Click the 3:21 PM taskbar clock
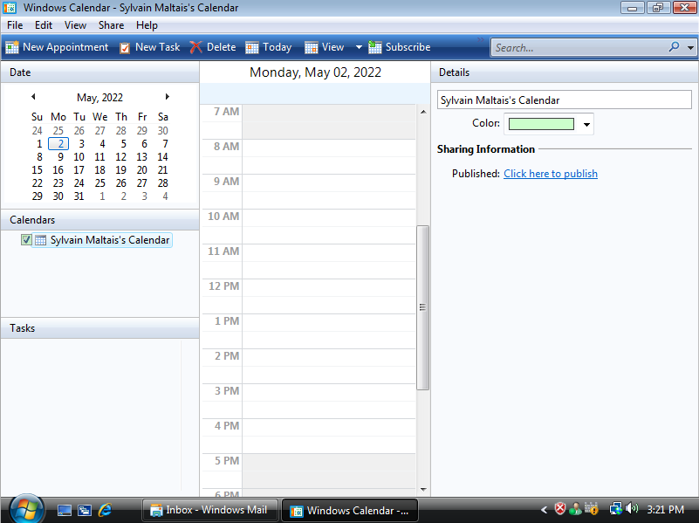 (666, 510)
